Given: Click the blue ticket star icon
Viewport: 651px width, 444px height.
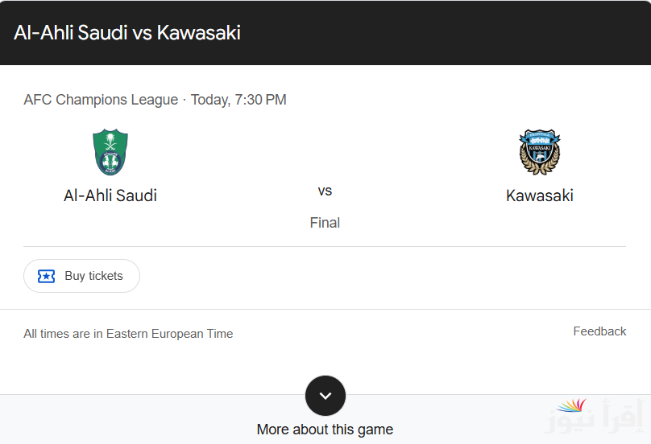Looking at the screenshot, I should point(46,276).
